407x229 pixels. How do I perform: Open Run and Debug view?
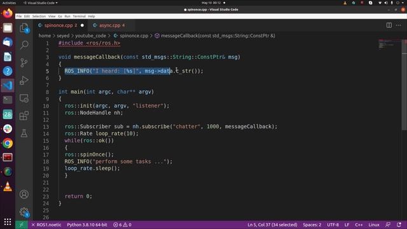tap(24, 80)
